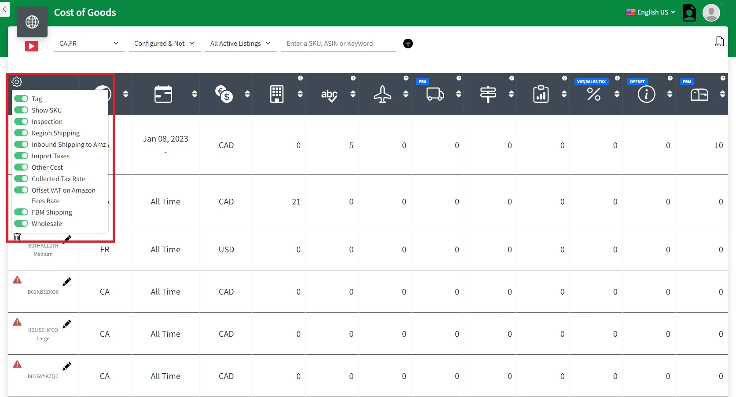Click the Cost of Goods page title
The image size is (736, 397).
click(85, 12)
